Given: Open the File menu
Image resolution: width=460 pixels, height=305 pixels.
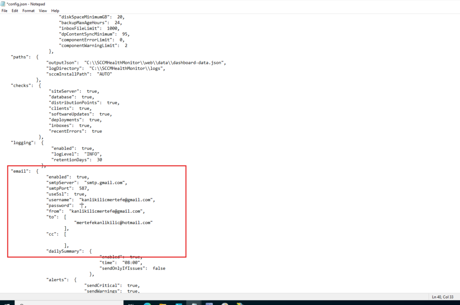Looking at the screenshot, I should coord(4,10).
